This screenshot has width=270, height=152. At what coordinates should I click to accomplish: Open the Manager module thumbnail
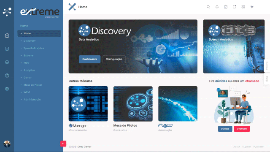point(88,104)
